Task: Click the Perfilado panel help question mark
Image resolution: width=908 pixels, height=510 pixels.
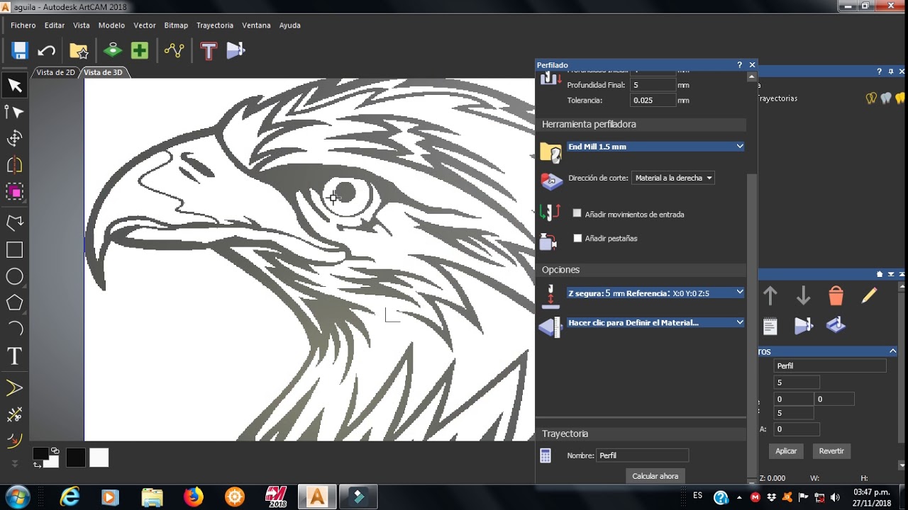Action: pyautogui.click(x=739, y=64)
